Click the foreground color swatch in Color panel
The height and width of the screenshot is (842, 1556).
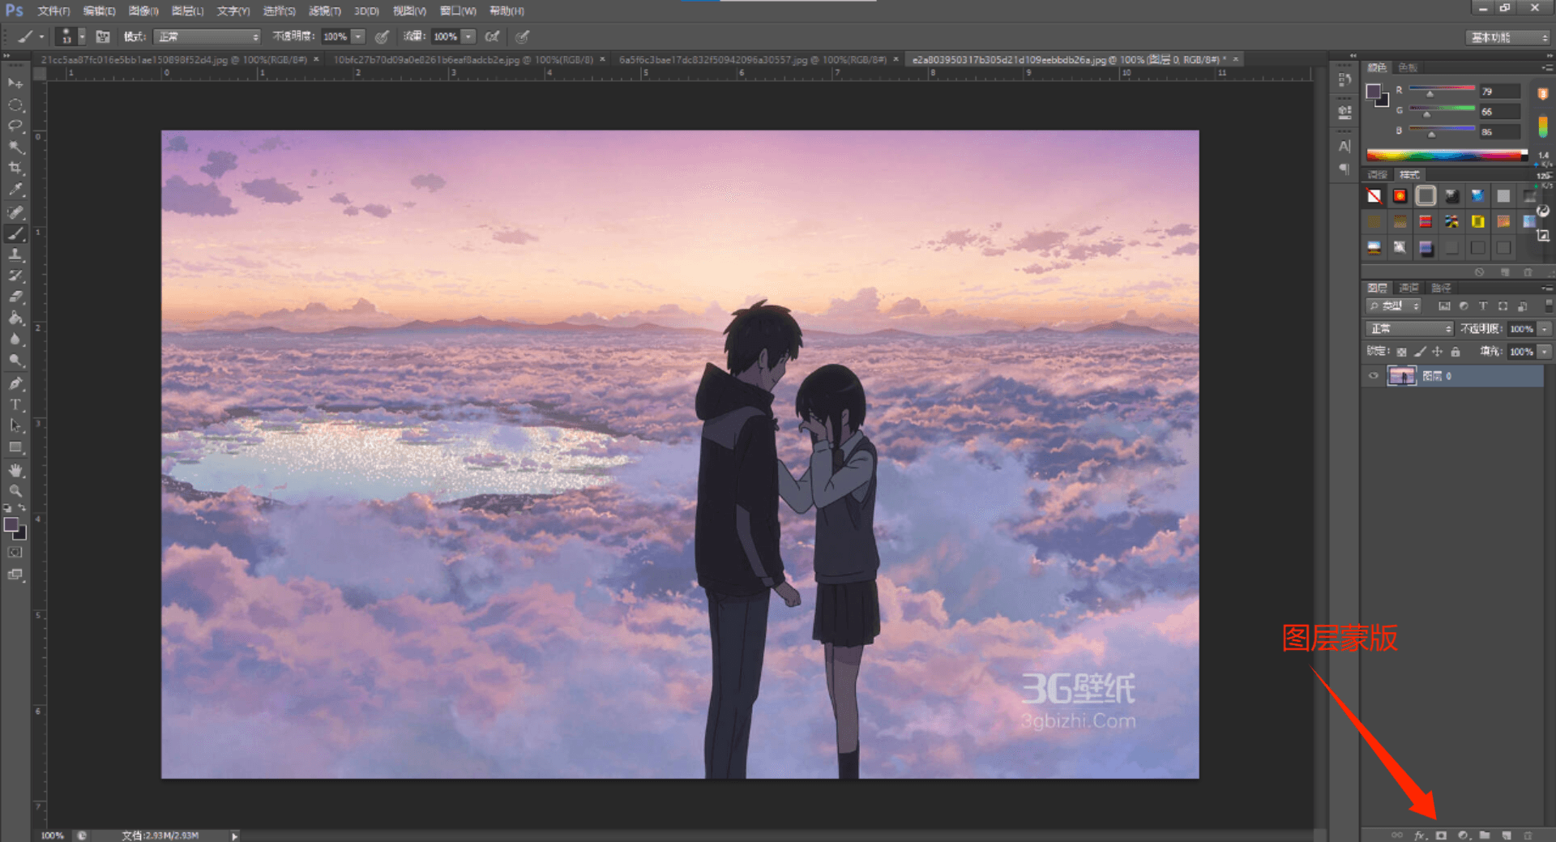pyautogui.click(x=1374, y=92)
